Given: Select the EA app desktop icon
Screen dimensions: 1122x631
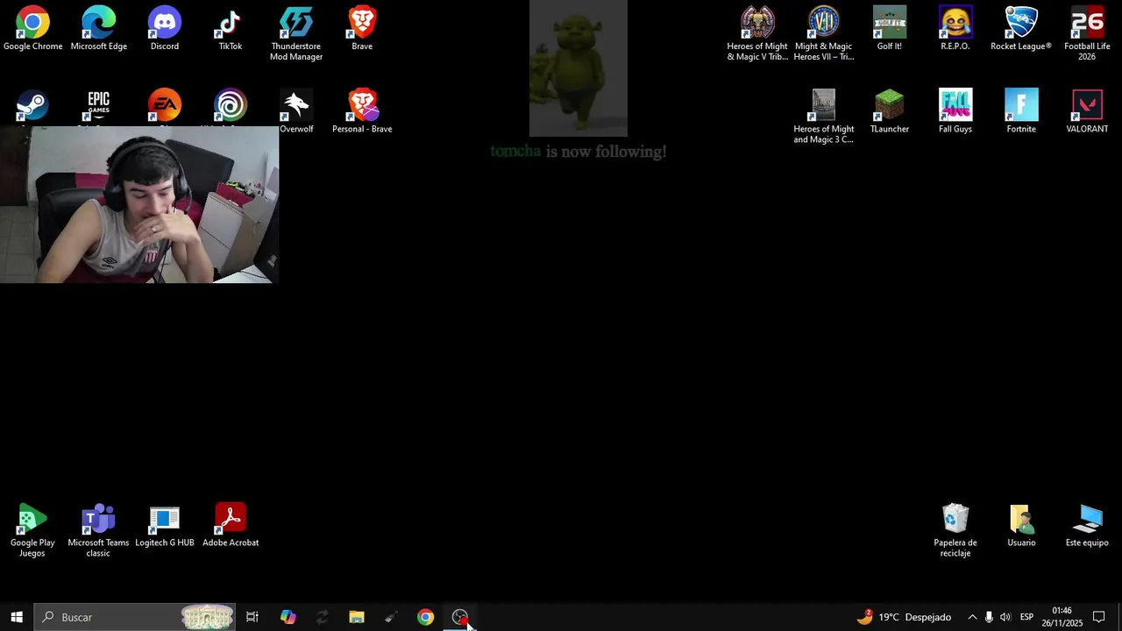Looking at the screenshot, I should point(164,107).
